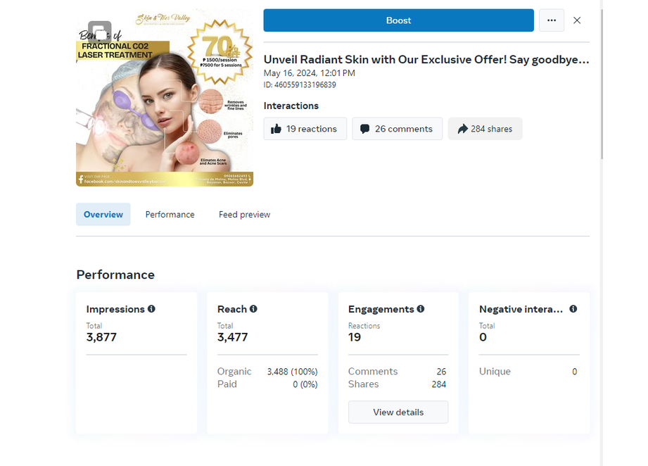Click the post title Unveil Radiant Skin
Image resolution: width=648 pixels, height=466 pixels.
426,60
